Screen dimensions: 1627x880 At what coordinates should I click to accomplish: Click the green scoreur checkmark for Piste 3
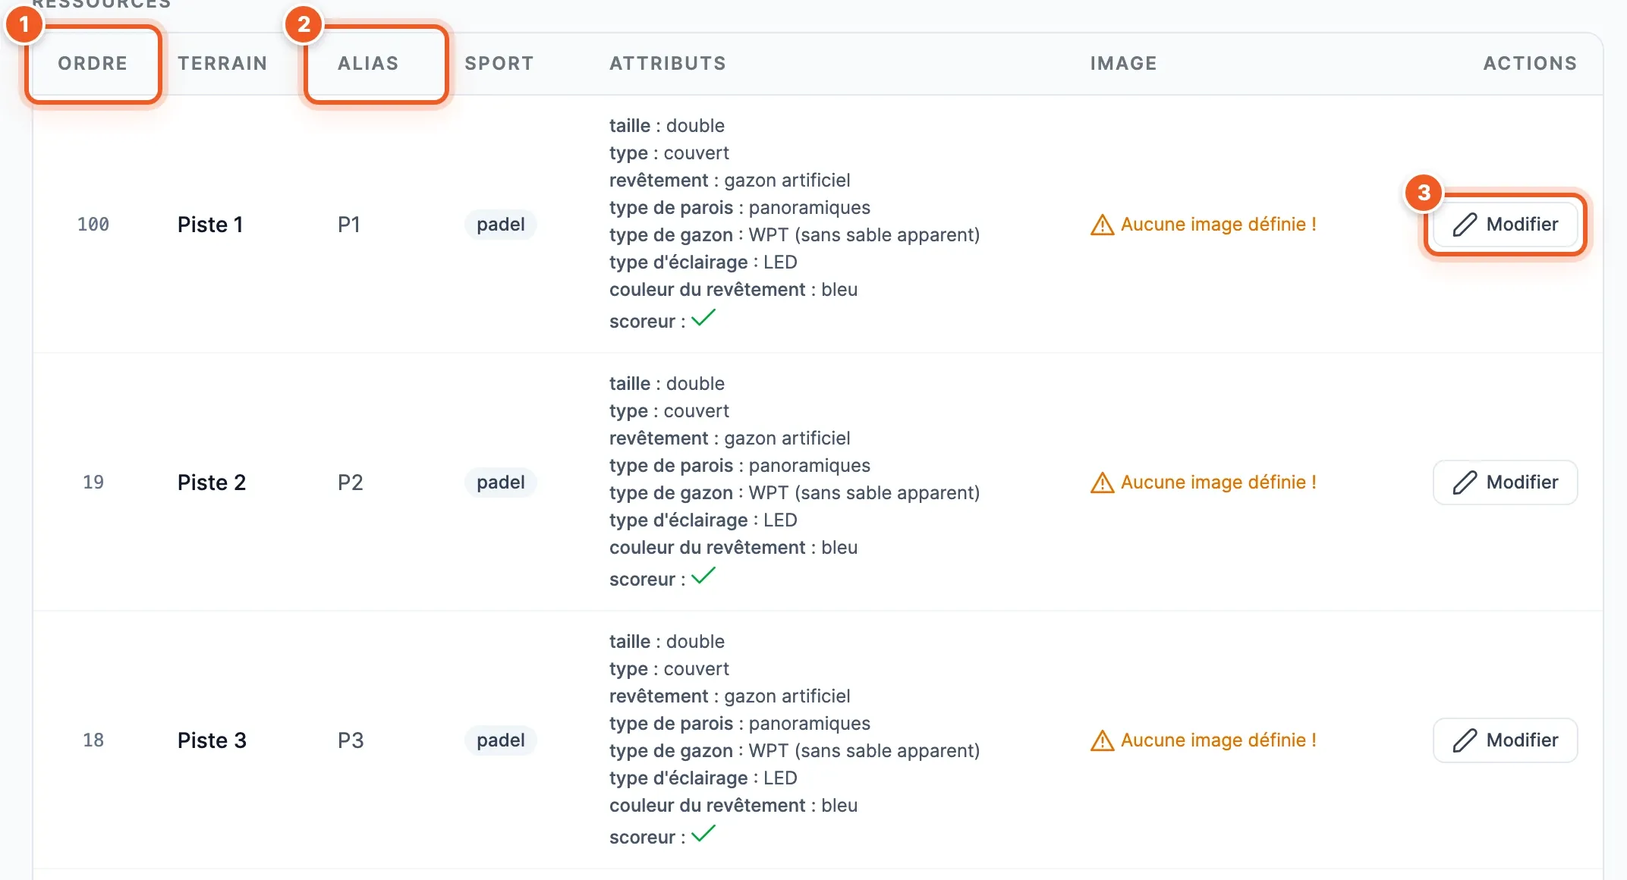point(703,834)
